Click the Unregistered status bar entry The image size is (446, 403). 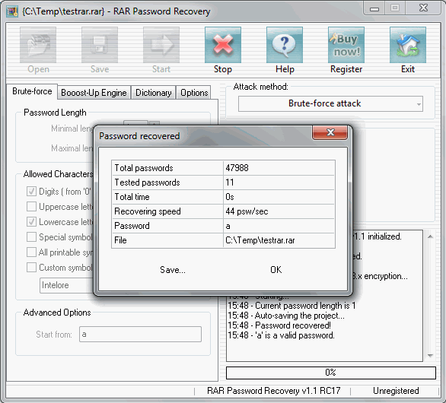click(x=396, y=391)
